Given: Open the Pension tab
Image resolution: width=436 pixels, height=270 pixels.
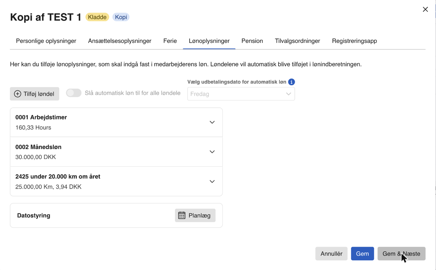Looking at the screenshot, I should click(252, 41).
